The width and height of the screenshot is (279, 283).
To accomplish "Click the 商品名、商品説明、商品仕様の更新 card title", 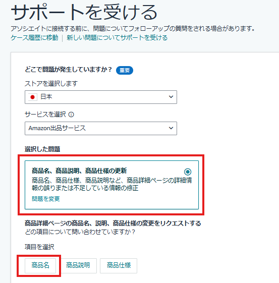I will (x=79, y=171).
